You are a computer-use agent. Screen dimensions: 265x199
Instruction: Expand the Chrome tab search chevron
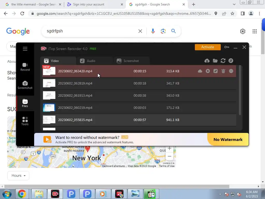click(x=234, y=4)
